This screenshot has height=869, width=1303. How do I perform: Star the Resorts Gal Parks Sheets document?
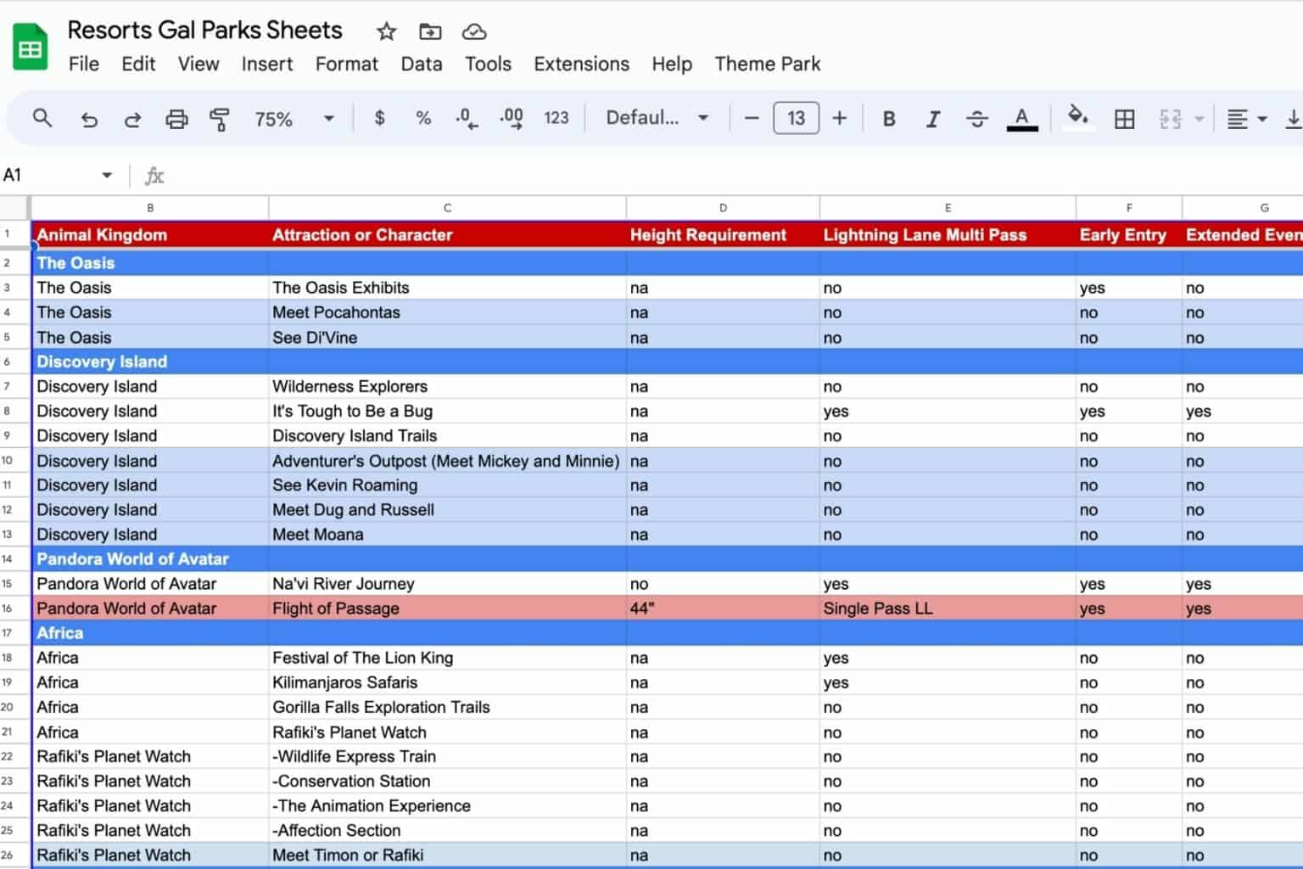tap(386, 31)
